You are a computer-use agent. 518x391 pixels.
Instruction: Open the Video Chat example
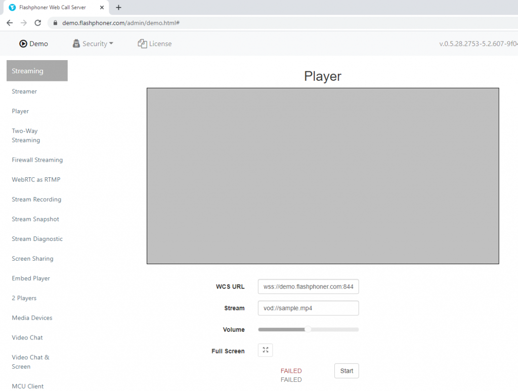(x=27, y=337)
